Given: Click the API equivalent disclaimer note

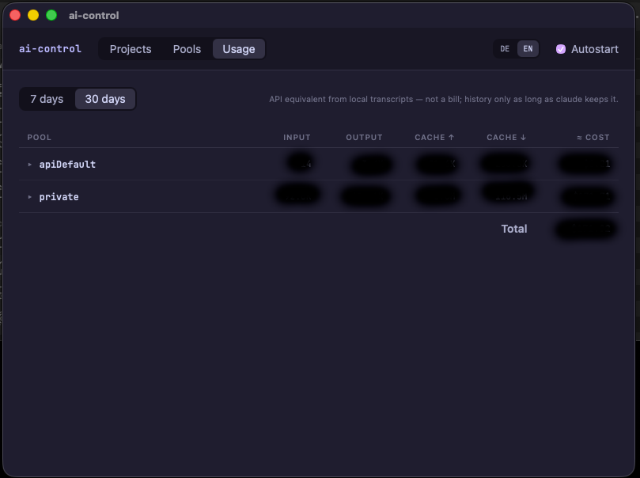Looking at the screenshot, I should coord(443,99).
